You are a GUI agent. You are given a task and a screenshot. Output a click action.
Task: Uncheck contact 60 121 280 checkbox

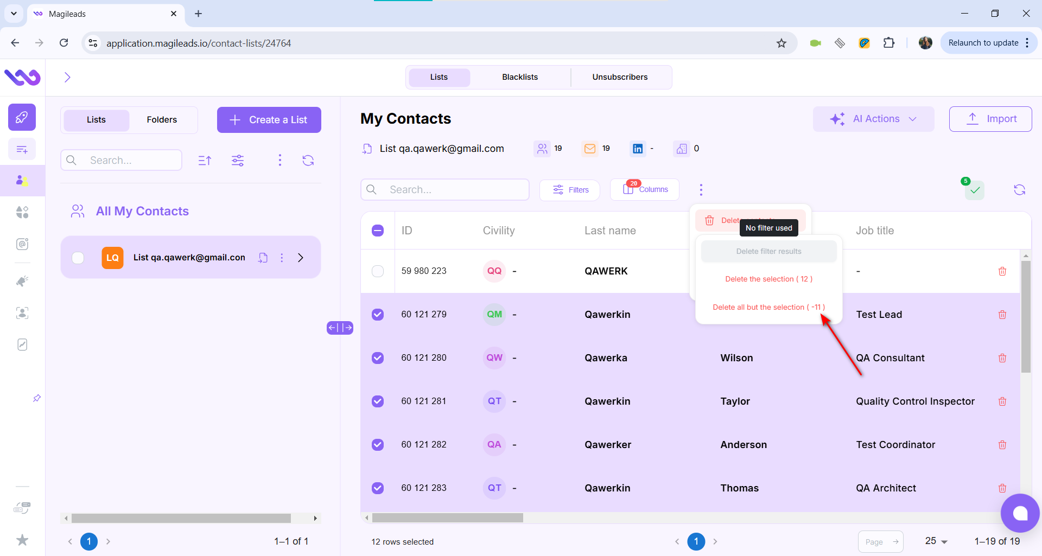(378, 358)
